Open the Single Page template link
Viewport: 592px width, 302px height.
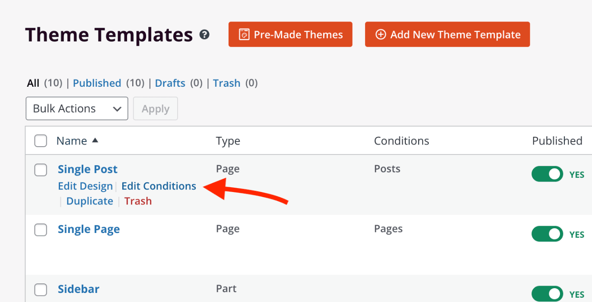pyautogui.click(x=89, y=229)
